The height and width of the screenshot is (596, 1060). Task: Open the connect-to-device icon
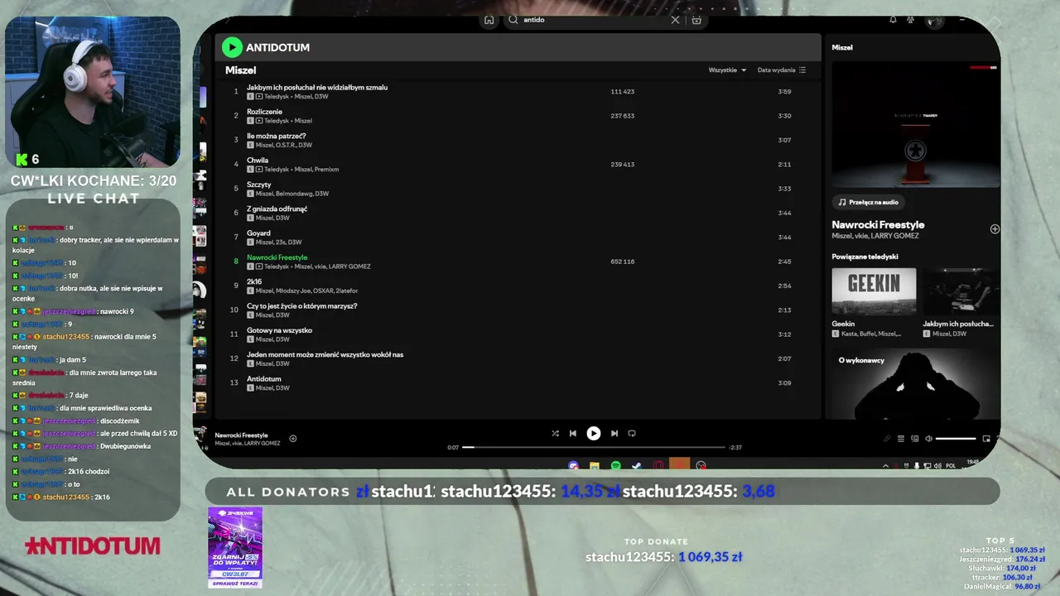click(x=915, y=439)
